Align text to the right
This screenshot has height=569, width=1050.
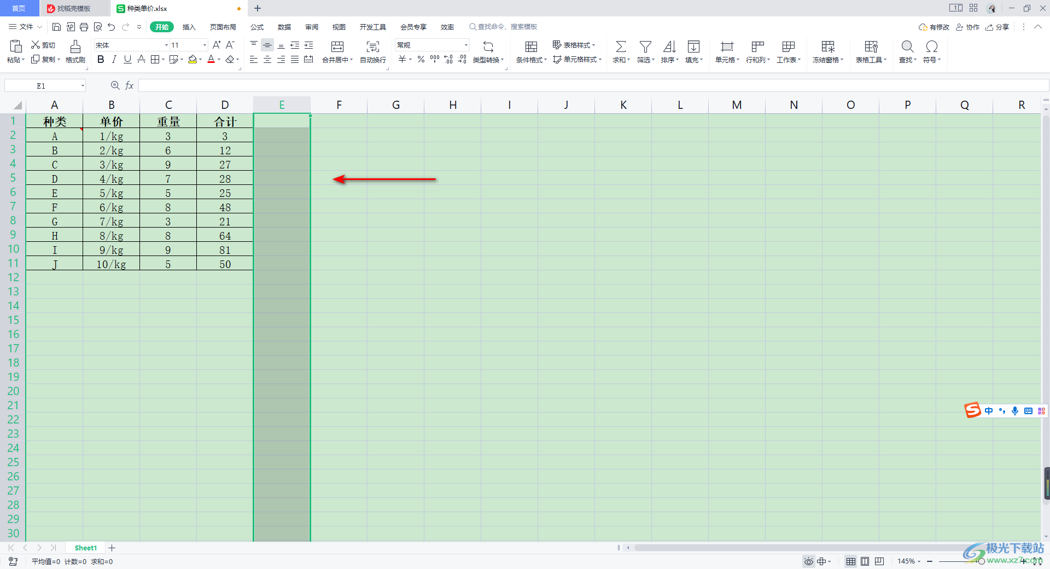pyautogui.click(x=281, y=59)
